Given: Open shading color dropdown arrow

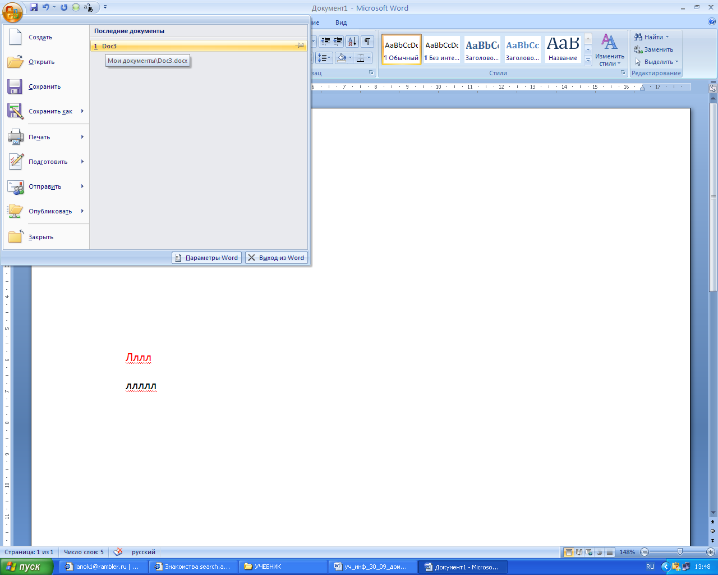Looking at the screenshot, I should [x=351, y=57].
